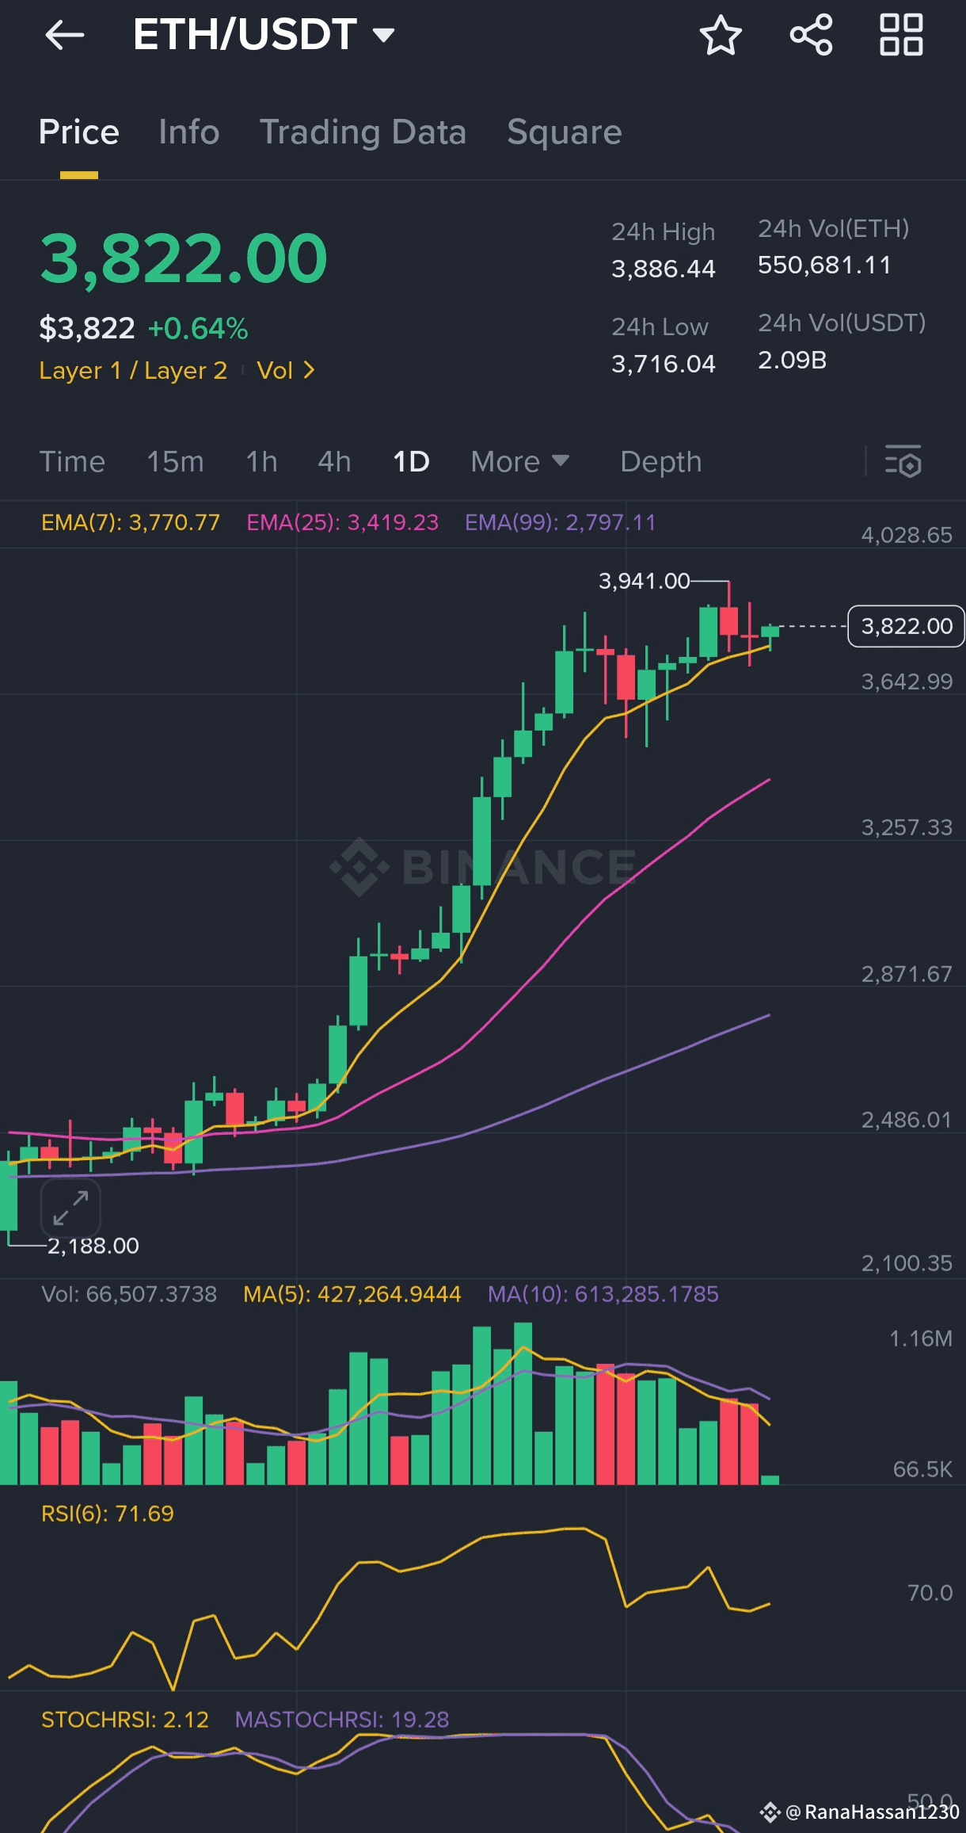Add ETH/USDT to favorites with star icon

pos(721,35)
